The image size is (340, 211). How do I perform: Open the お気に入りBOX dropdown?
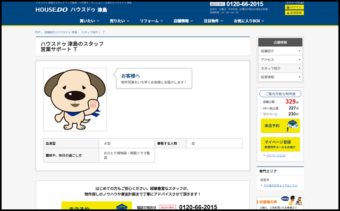[249, 21]
